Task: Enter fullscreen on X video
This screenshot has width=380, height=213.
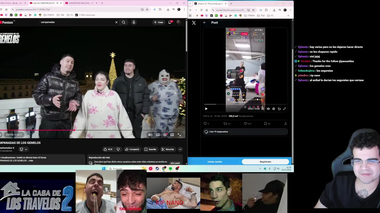Action: click(284, 109)
